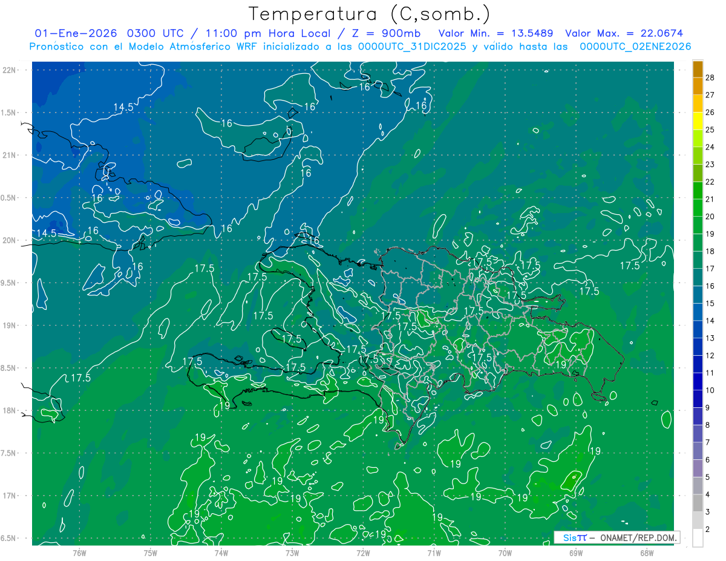Click the Sisπ logo in the credit box
The image size is (726, 561).
coord(574,537)
